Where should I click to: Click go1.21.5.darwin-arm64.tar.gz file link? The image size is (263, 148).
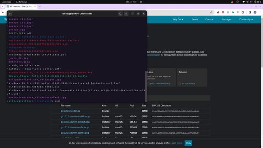pyautogui.click(x=75, y=127)
